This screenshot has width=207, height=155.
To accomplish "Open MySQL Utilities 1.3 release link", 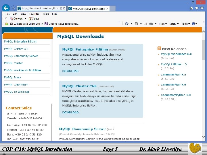I will pos(174,64).
